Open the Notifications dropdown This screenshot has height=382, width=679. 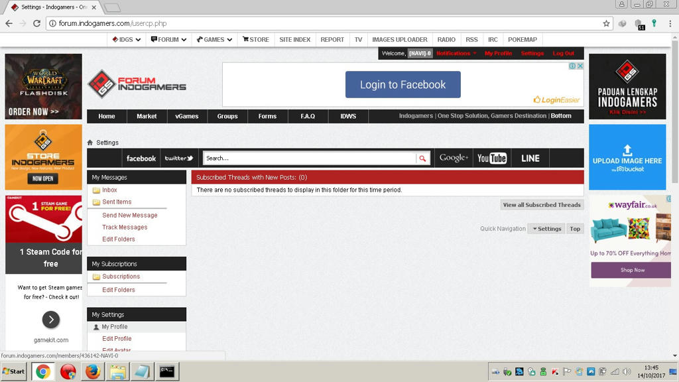[x=456, y=53]
